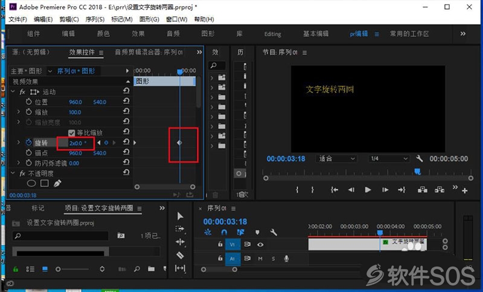483x292 pixels.
Task: Add a marker in the timeline
Action: pos(257,232)
